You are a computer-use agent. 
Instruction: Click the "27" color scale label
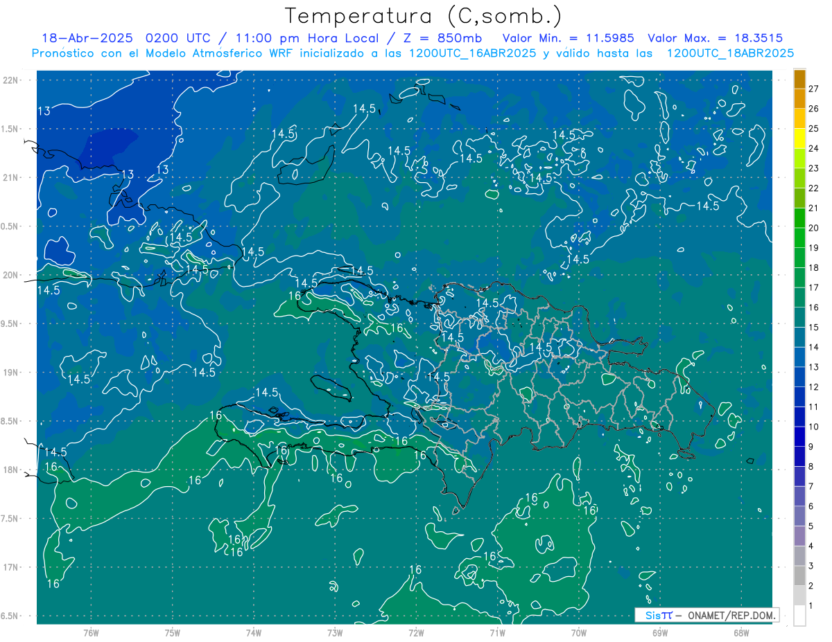[813, 89]
